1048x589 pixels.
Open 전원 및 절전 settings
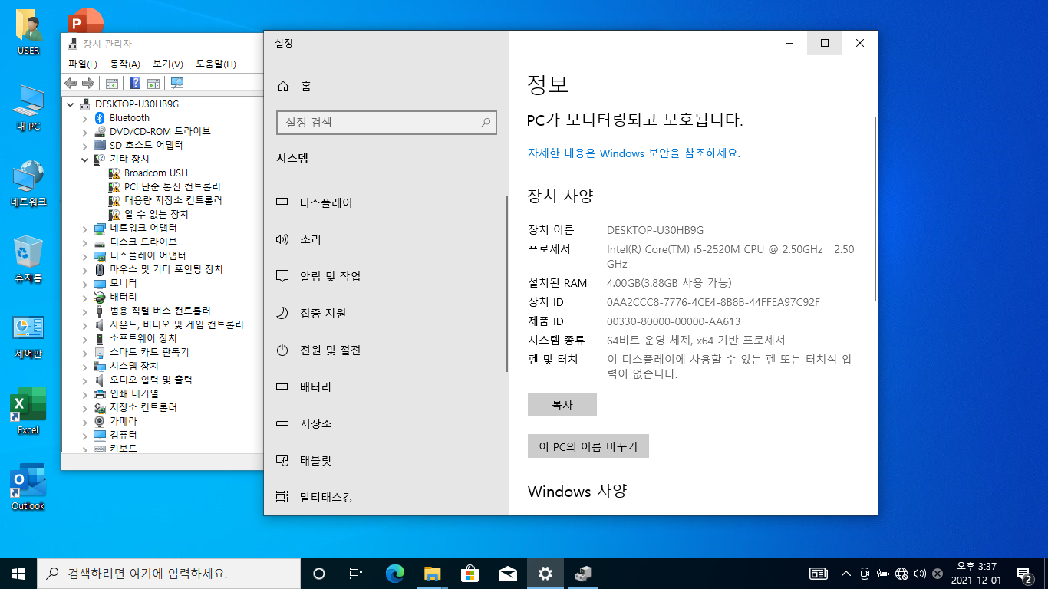[x=386, y=350]
